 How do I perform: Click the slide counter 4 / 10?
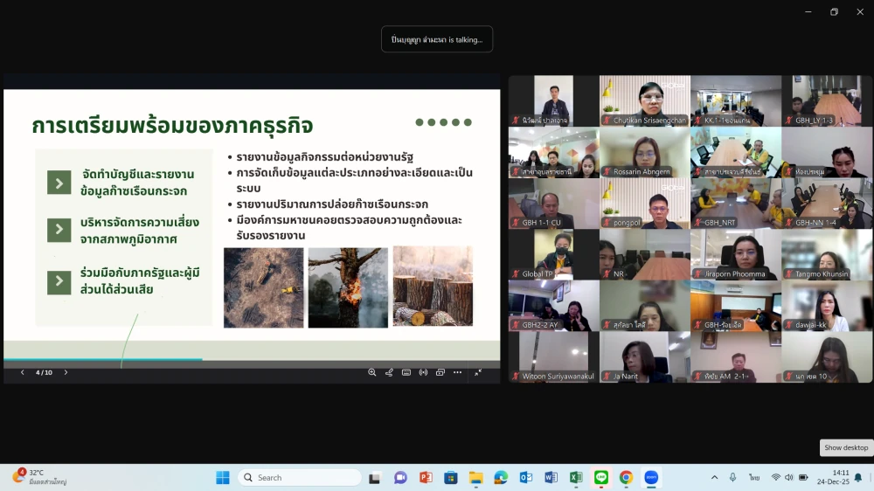click(x=44, y=372)
